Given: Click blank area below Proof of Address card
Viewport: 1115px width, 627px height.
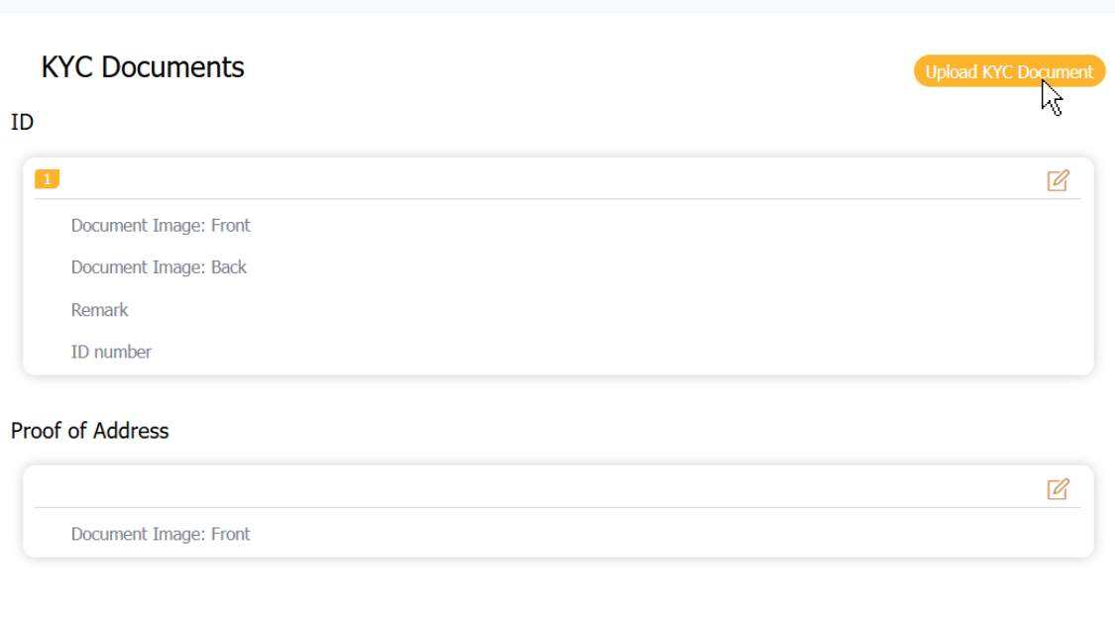Looking at the screenshot, I should [x=557, y=594].
